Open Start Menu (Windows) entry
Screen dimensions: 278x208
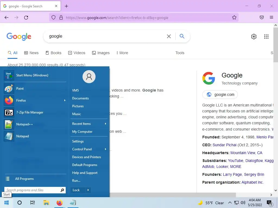(35, 75)
